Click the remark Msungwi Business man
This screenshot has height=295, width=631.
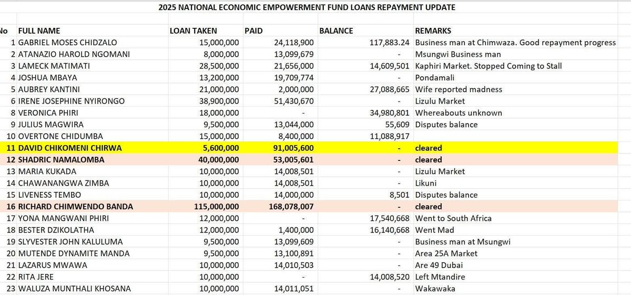pyautogui.click(x=458, y=54)
